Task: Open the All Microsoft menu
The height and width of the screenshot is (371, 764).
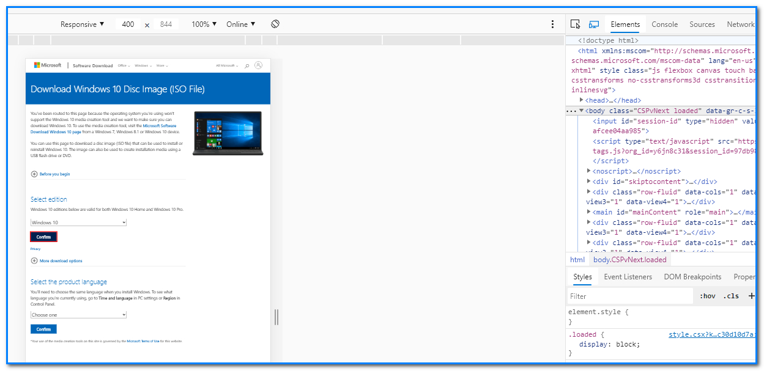Action: (227, 65)
